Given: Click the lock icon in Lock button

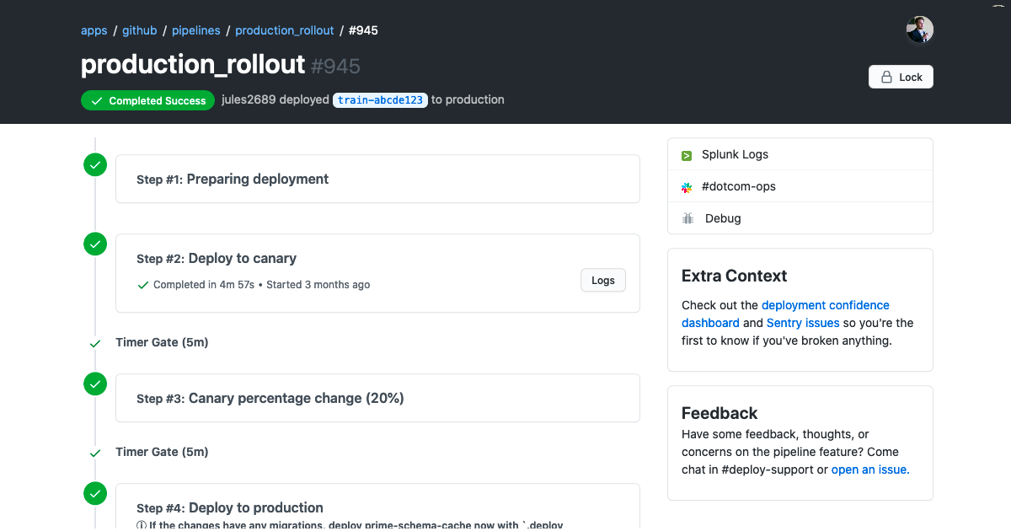Looking at the screenshot, I should 886,78.
